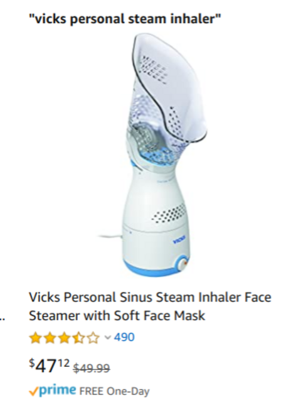The height and width of the screenshot is (402, 281).
Task: Click the half-filled fourth rating star
Action: [78, 338]
